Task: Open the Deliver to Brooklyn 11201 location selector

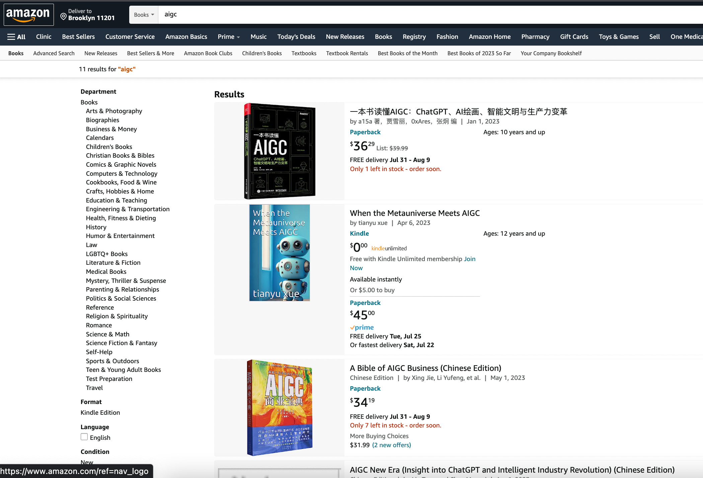Action: 88,15
